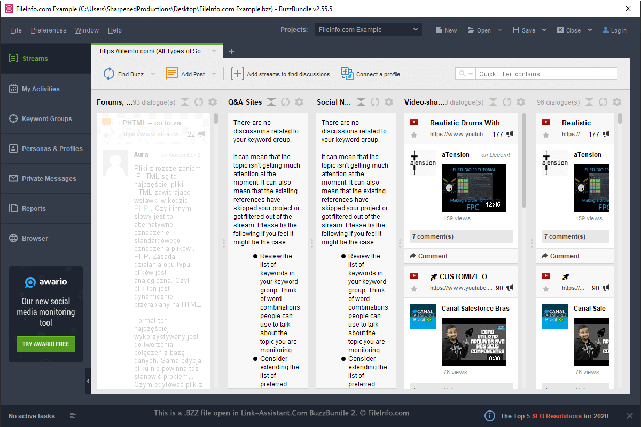641x427 pixels.
Task: Open the Quick Filter search options dropdown
Action: (465, 74)
